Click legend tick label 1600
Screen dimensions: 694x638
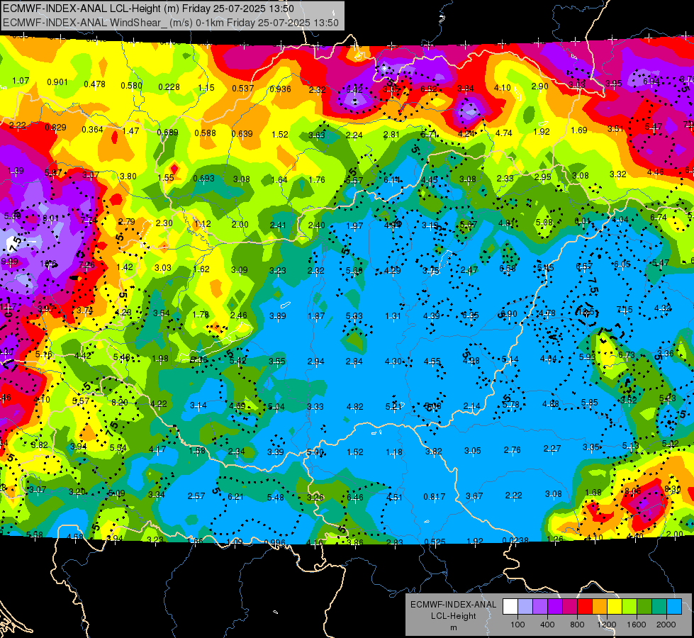637,625
